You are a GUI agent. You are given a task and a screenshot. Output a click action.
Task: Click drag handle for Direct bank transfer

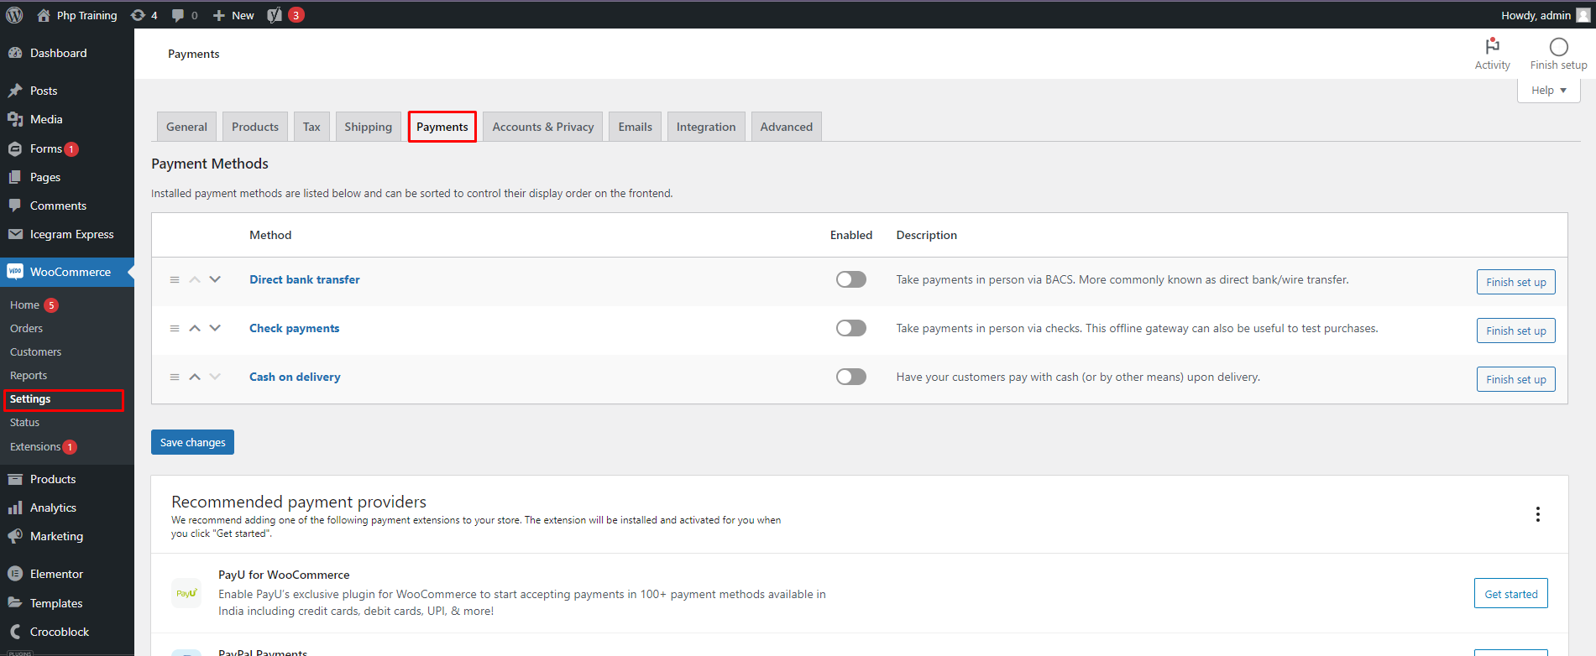point(175,280)
